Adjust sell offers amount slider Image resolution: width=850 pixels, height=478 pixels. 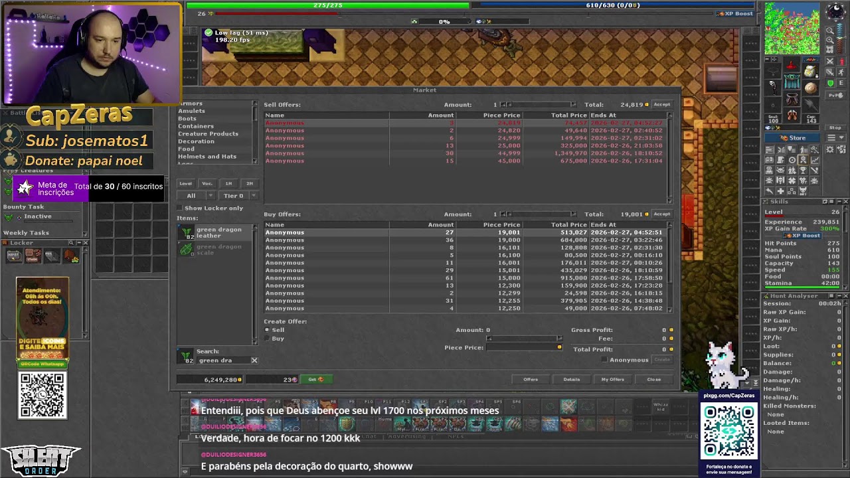[x=540, y=104]
